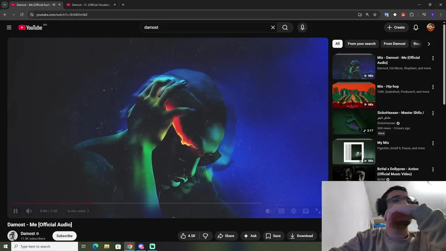Download the video
Viewport: 446px width, 251px height.
(x=302, y=236)
